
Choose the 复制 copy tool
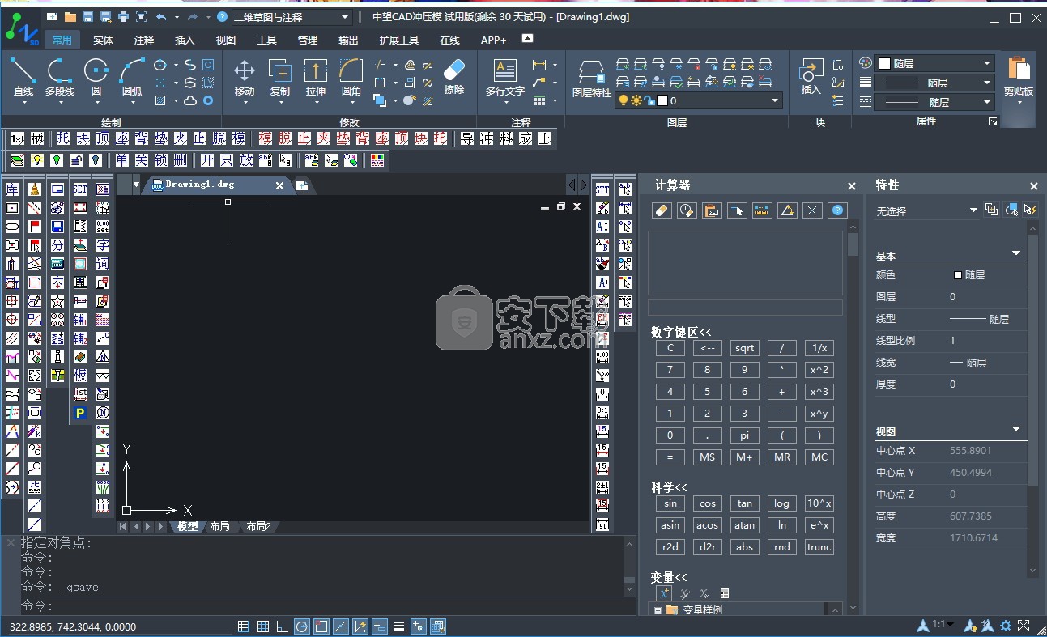click(x=280, y=78)
